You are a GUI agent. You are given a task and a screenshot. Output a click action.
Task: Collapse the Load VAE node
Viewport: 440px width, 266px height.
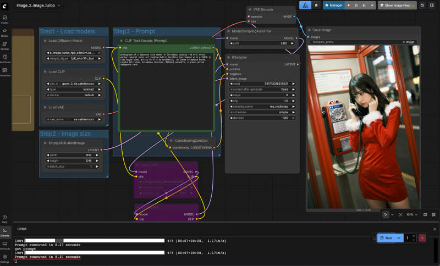point(45,107)
